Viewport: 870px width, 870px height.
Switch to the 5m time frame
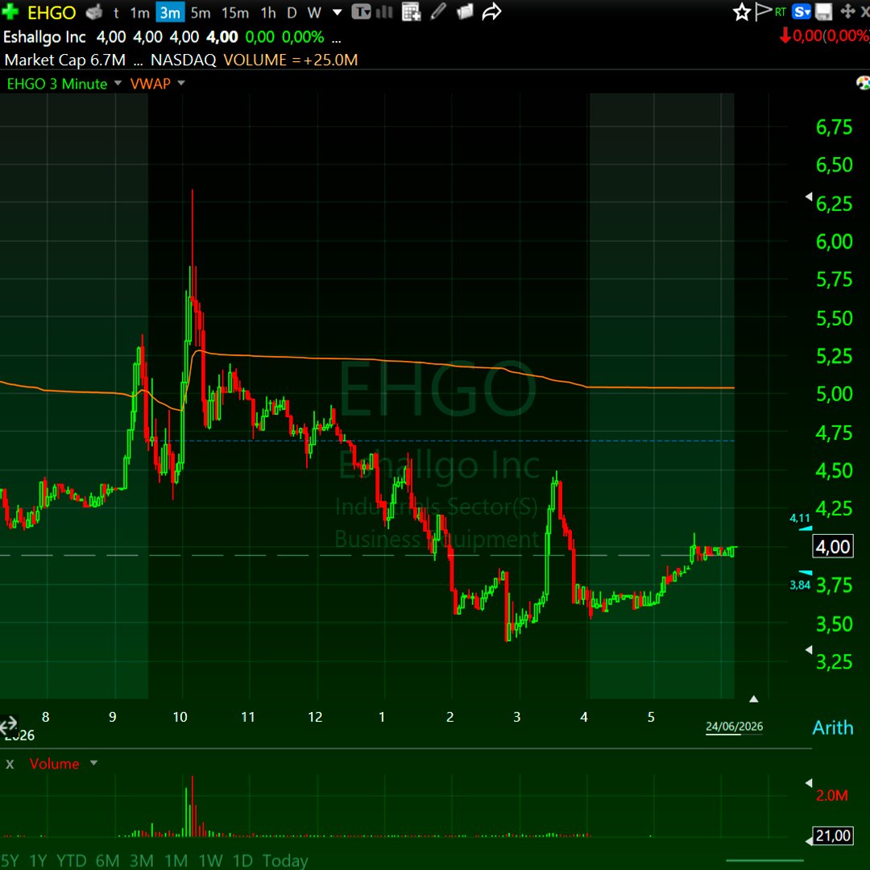(x=201, y=12)
